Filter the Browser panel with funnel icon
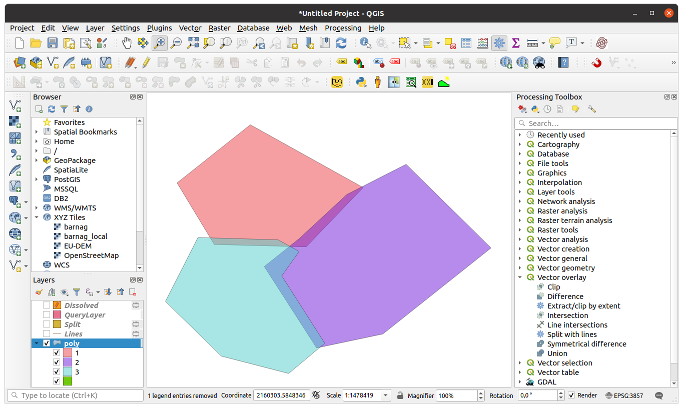Viewport: 683px width, 408px height. [64, 109]
